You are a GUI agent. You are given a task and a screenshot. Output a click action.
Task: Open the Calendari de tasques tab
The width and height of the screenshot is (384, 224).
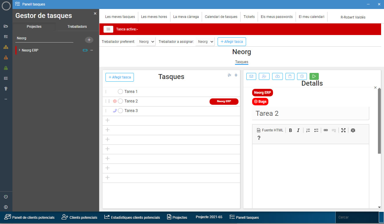pos(221,17)
